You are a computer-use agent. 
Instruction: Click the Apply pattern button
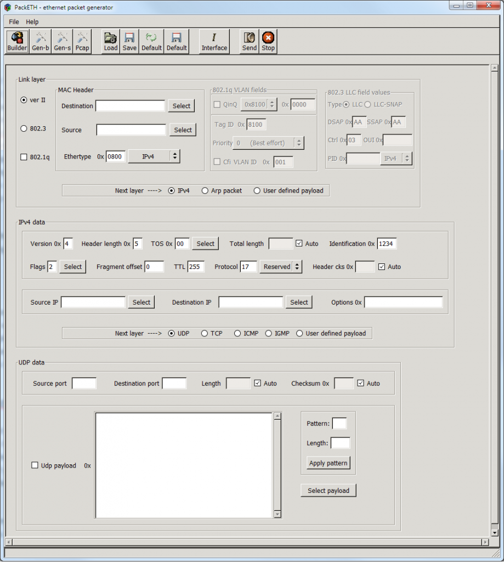(328, 463)
